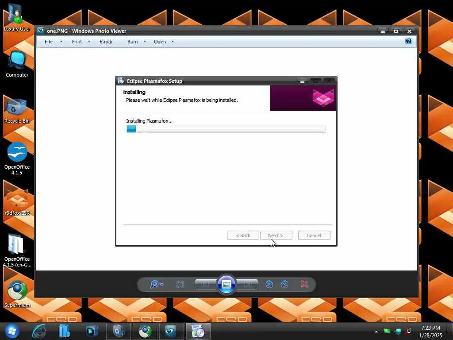Close the Windows Photo Viewer window
The height and width of the screenshot is (340, 453).
409,31
